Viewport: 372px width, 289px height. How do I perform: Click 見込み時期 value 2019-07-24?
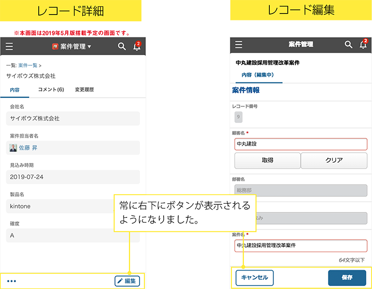pyautogui.click(x=73, y=177)
